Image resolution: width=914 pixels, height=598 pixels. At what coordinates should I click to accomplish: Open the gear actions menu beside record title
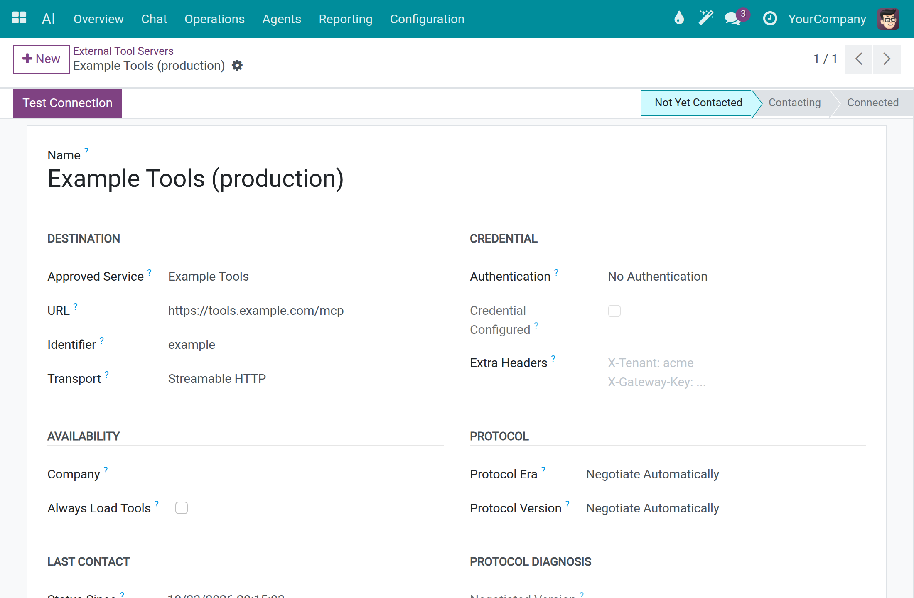237,66
